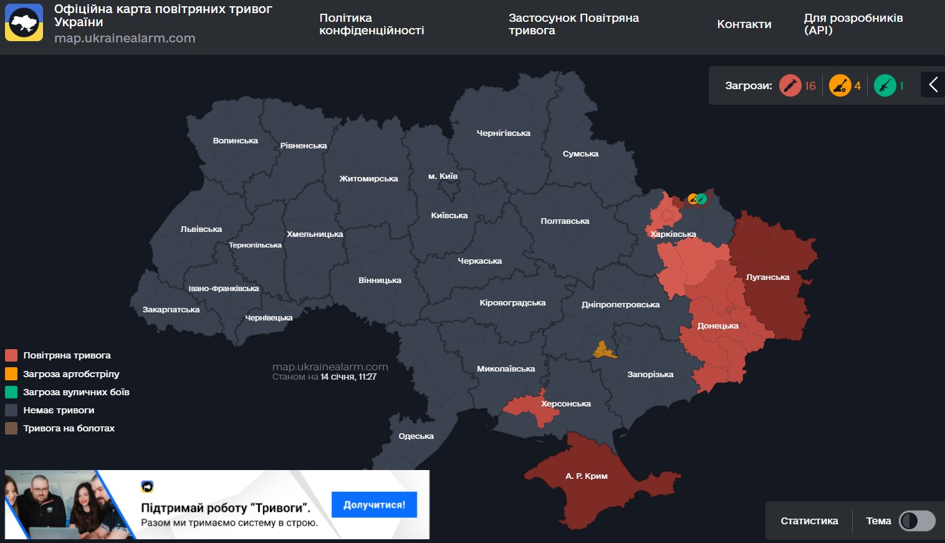Open the Статистика button
Image resolution: width=945 pixels, height=543 pixels.
pyautogui.click(x=809, y=521)
